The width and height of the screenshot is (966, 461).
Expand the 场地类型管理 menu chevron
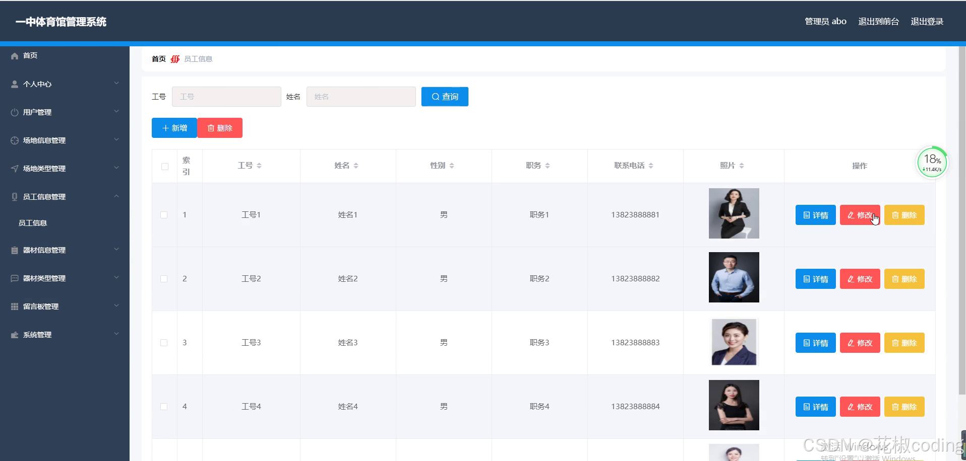[x=116, y=168]
